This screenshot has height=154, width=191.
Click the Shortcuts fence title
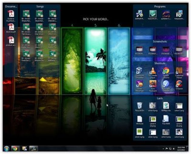[x=160, y=63]
